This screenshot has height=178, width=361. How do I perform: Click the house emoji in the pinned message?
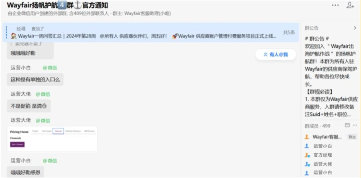point(14,36)
